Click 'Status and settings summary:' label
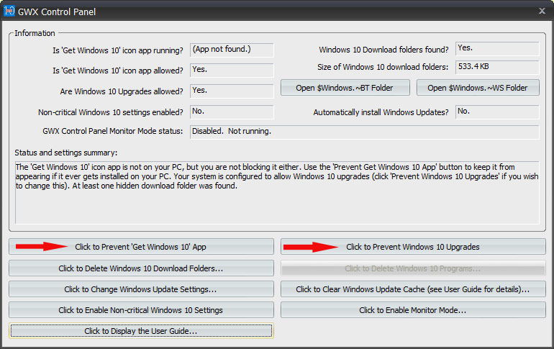The image size is (554, 349). click(66, 153)
